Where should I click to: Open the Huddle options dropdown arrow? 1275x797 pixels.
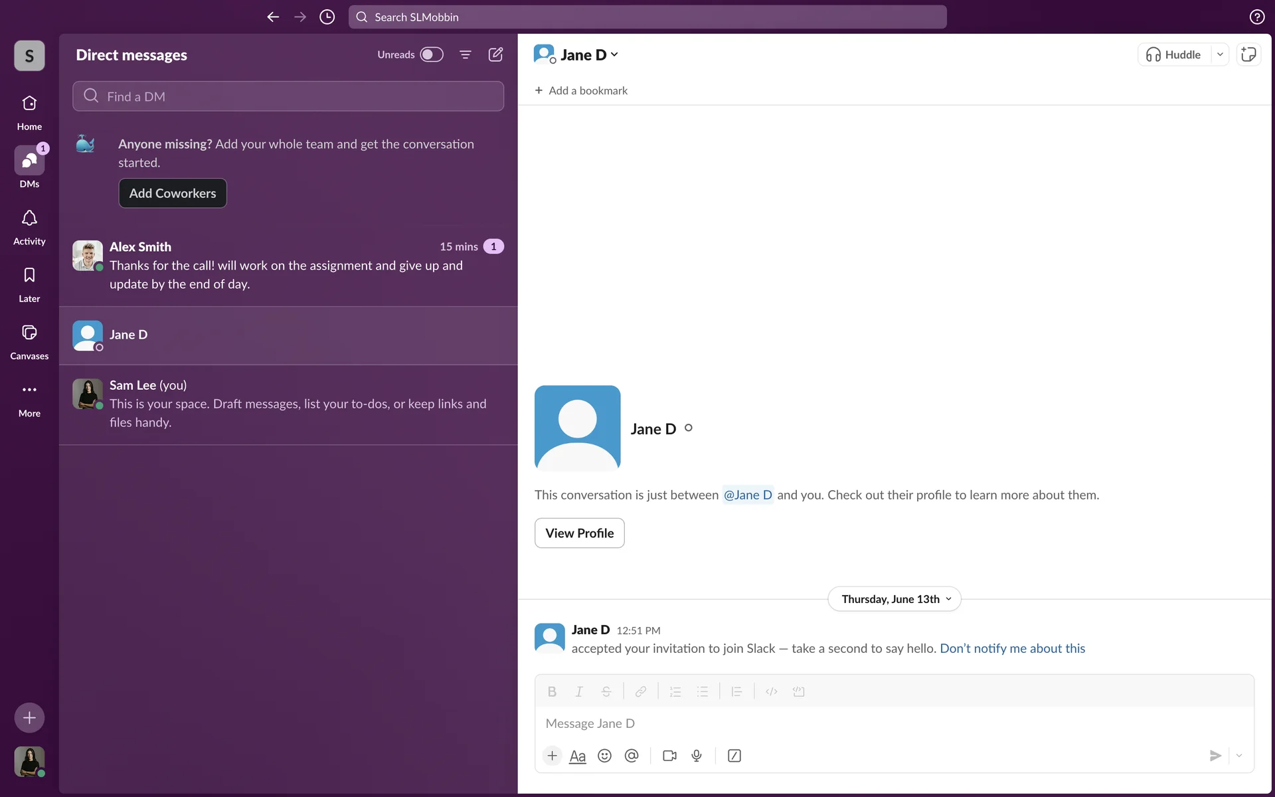coord(1220,54)
